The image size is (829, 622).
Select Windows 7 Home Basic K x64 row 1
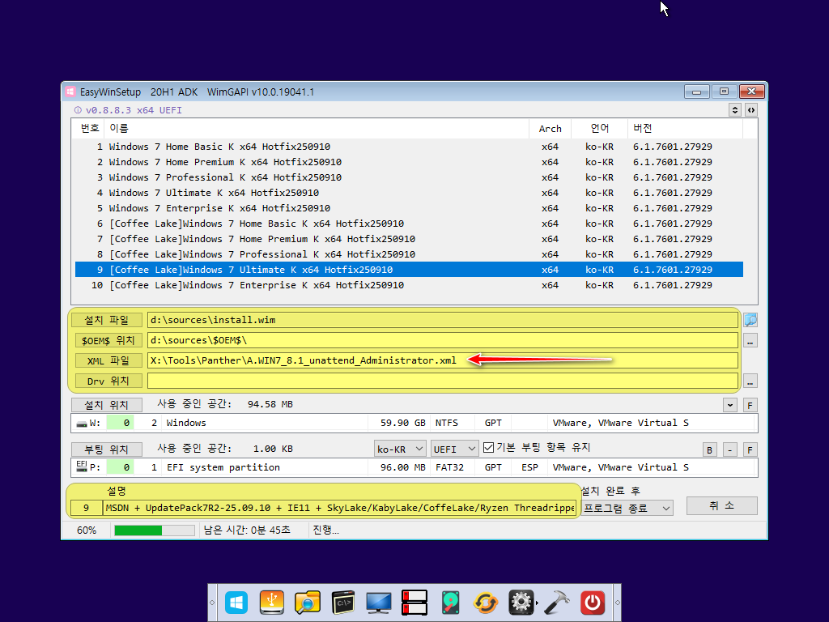click(x=409, y=147)
